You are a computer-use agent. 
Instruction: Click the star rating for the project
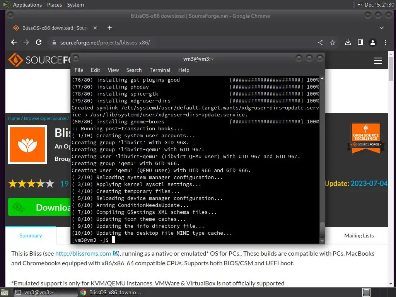[x=32, y=184]
